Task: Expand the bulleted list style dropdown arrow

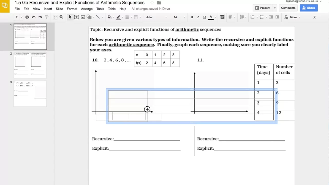Action: (266, 17)
